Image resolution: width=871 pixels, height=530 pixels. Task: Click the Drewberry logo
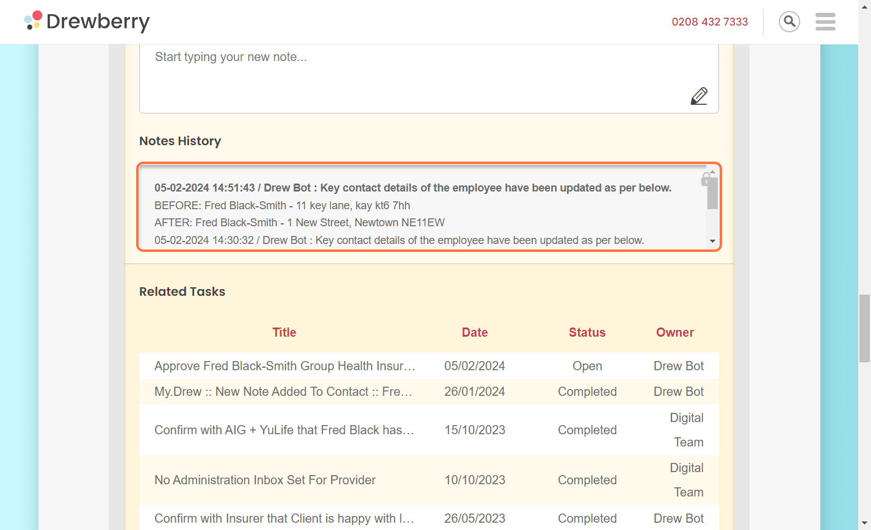pos(87,21)
